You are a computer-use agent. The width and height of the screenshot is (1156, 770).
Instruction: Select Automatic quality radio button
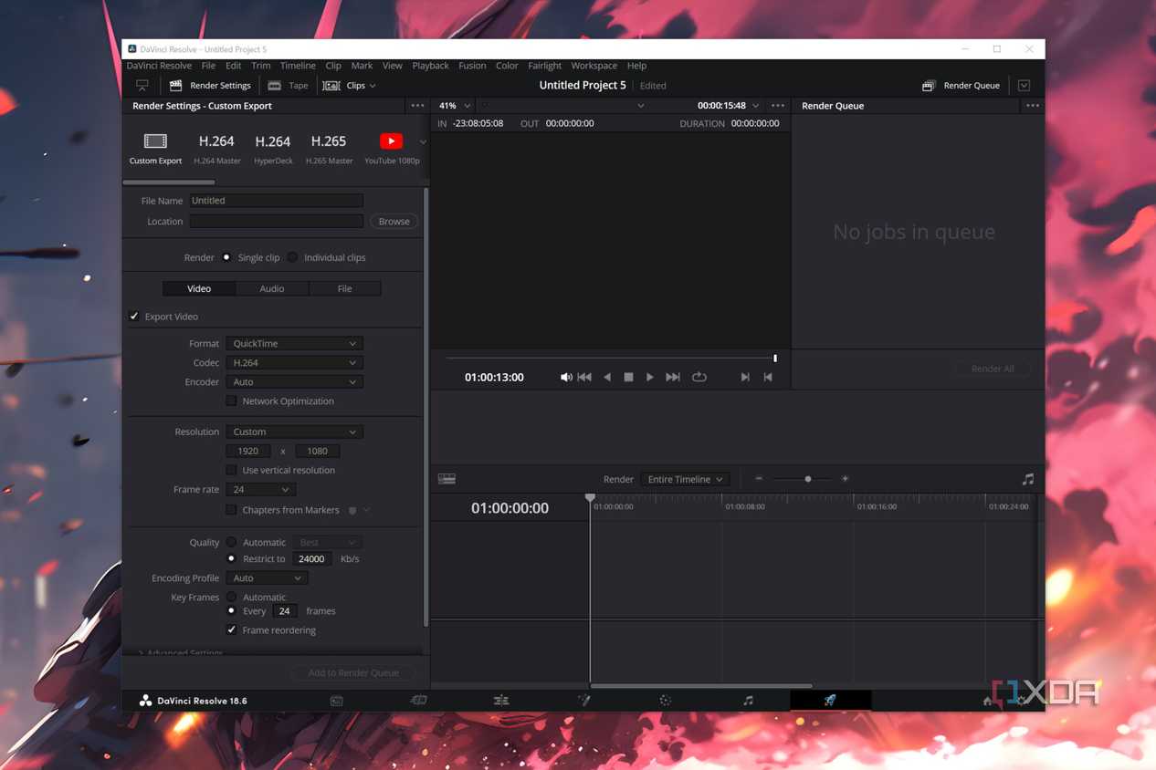pyautogui.click(x=231, y=543)
